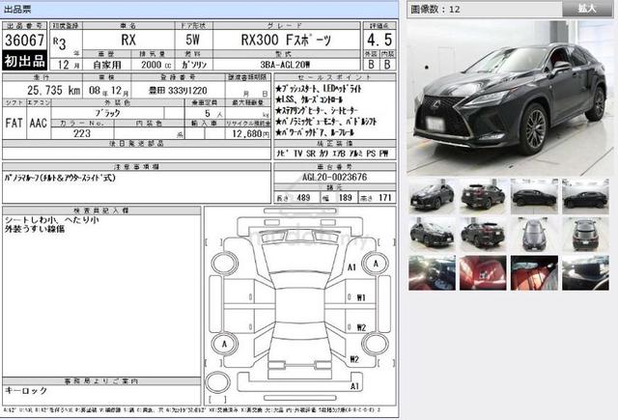Open the last thumbnail in the bottom row
The height and width of the screenshot is (420, 618).
tap(585, 272)
